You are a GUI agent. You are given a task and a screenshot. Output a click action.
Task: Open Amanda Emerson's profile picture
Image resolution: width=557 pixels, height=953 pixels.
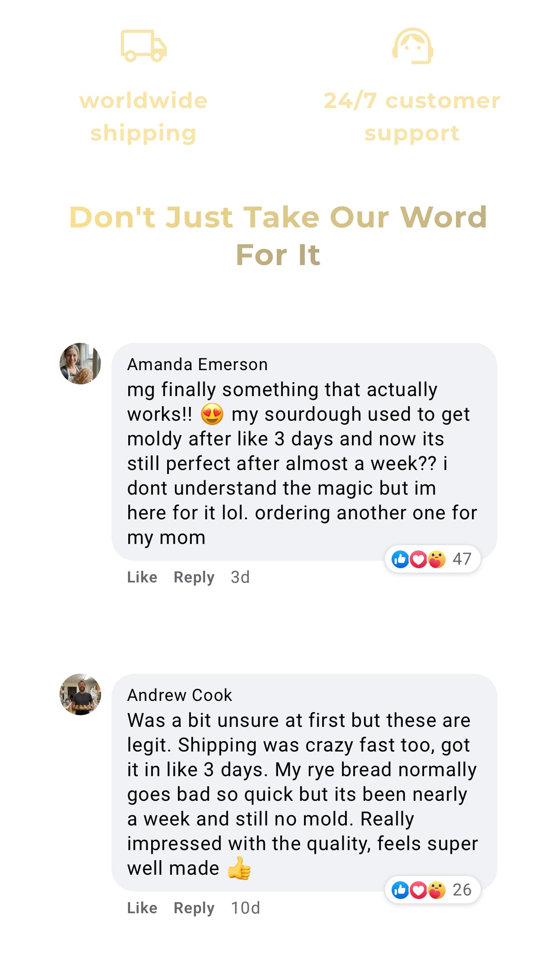pos(80,364)
